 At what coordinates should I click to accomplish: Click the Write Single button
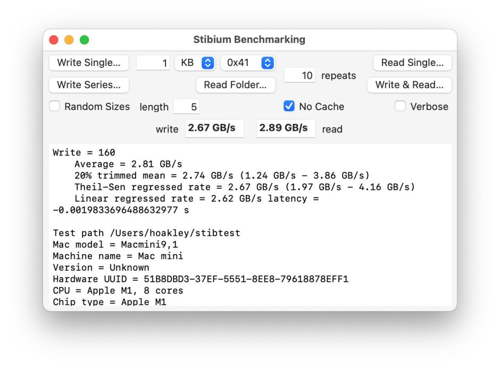coord(89,63)
